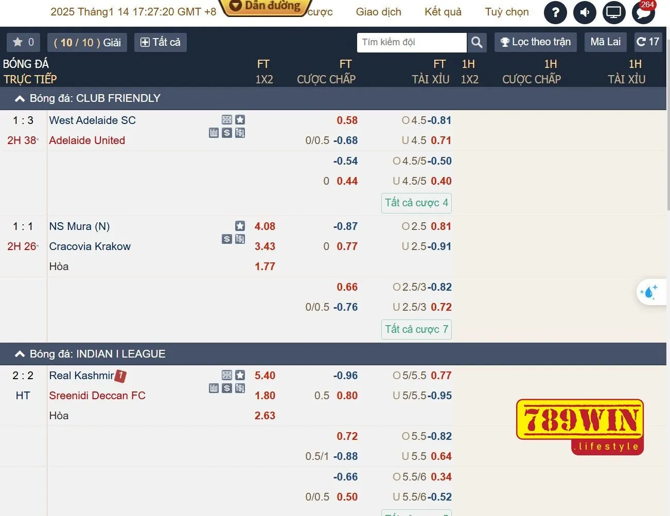Open the Giao dịch menu
The height and width of the screenshot is (516, 670).
pyautogui.click(x=378, y=12)
